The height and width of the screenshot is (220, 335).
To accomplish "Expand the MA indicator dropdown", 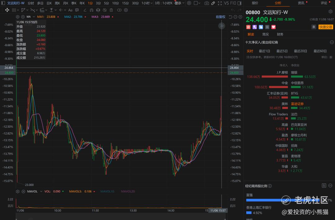I will tap(34, 17).
